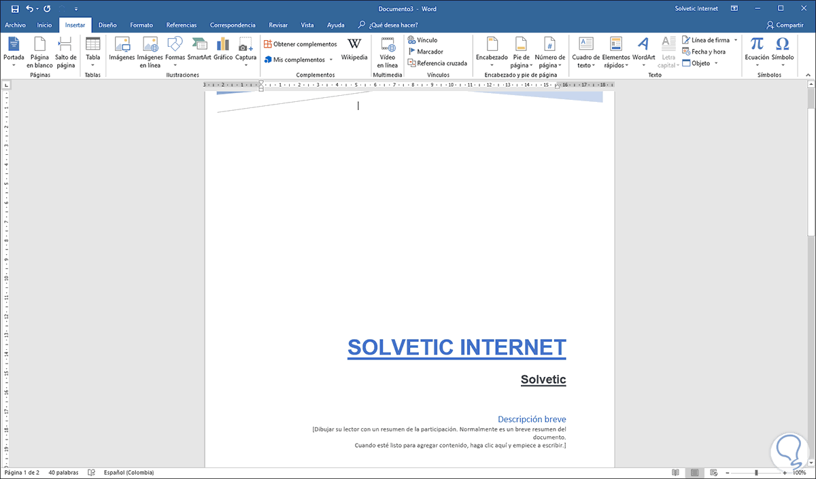The height and width of the screenshot is (479, 816).
Task: Switch to Print Layout view
Action: (694, 472)
